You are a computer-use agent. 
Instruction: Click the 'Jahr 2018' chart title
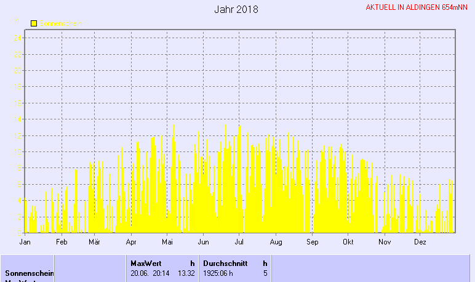coord(236,10)
